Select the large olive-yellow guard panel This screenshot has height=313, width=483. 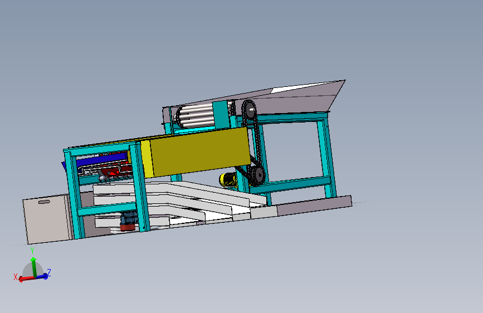[200, 151]
